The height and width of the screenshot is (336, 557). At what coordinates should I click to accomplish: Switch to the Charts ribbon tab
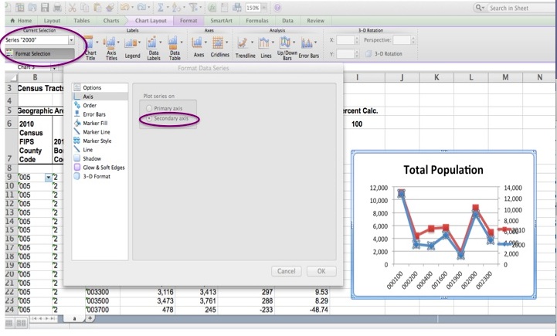pyautogui.click(x=111, y=21)
